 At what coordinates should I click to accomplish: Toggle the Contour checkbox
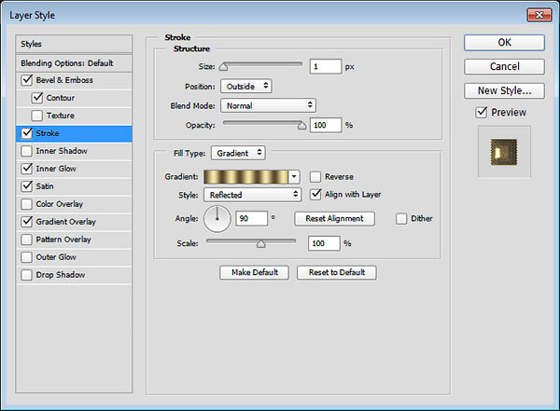(x=37, y=98)
